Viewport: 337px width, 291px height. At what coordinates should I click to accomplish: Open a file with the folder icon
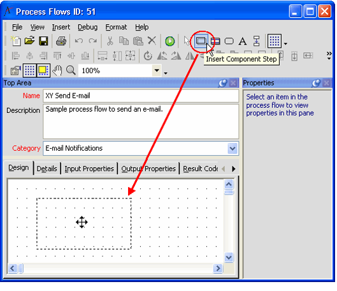point(30,41)
